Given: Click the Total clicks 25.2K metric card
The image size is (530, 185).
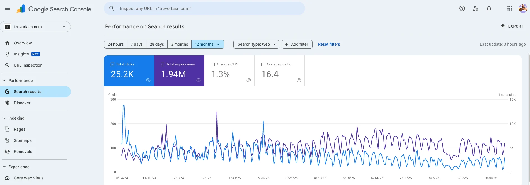Looking at the screenshot, I should (x=129, y=71).
